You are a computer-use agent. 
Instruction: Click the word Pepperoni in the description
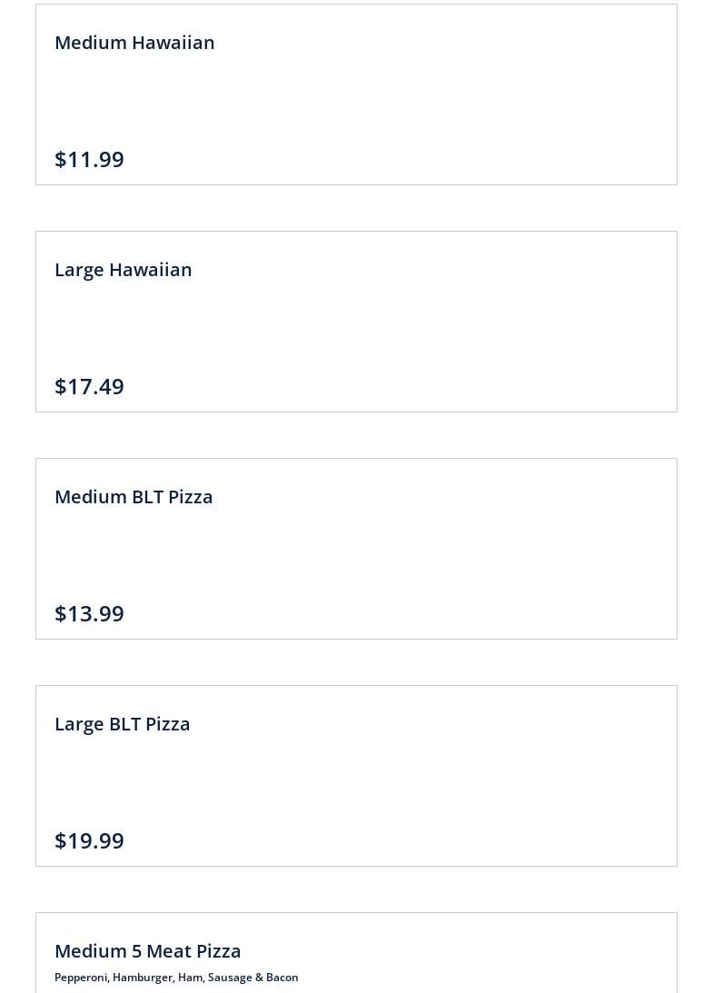82,978
